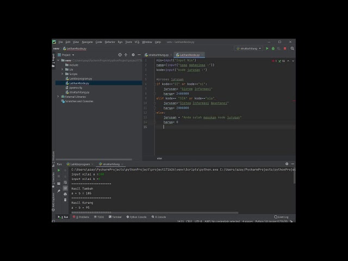The width and height of the screenshot is (348, 261).
Task: Click the stop square in Run panel
Action: (59, 176)
